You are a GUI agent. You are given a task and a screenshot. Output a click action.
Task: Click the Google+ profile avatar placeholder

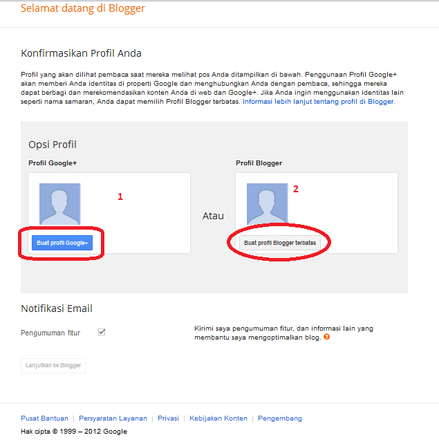click(59, 204)
